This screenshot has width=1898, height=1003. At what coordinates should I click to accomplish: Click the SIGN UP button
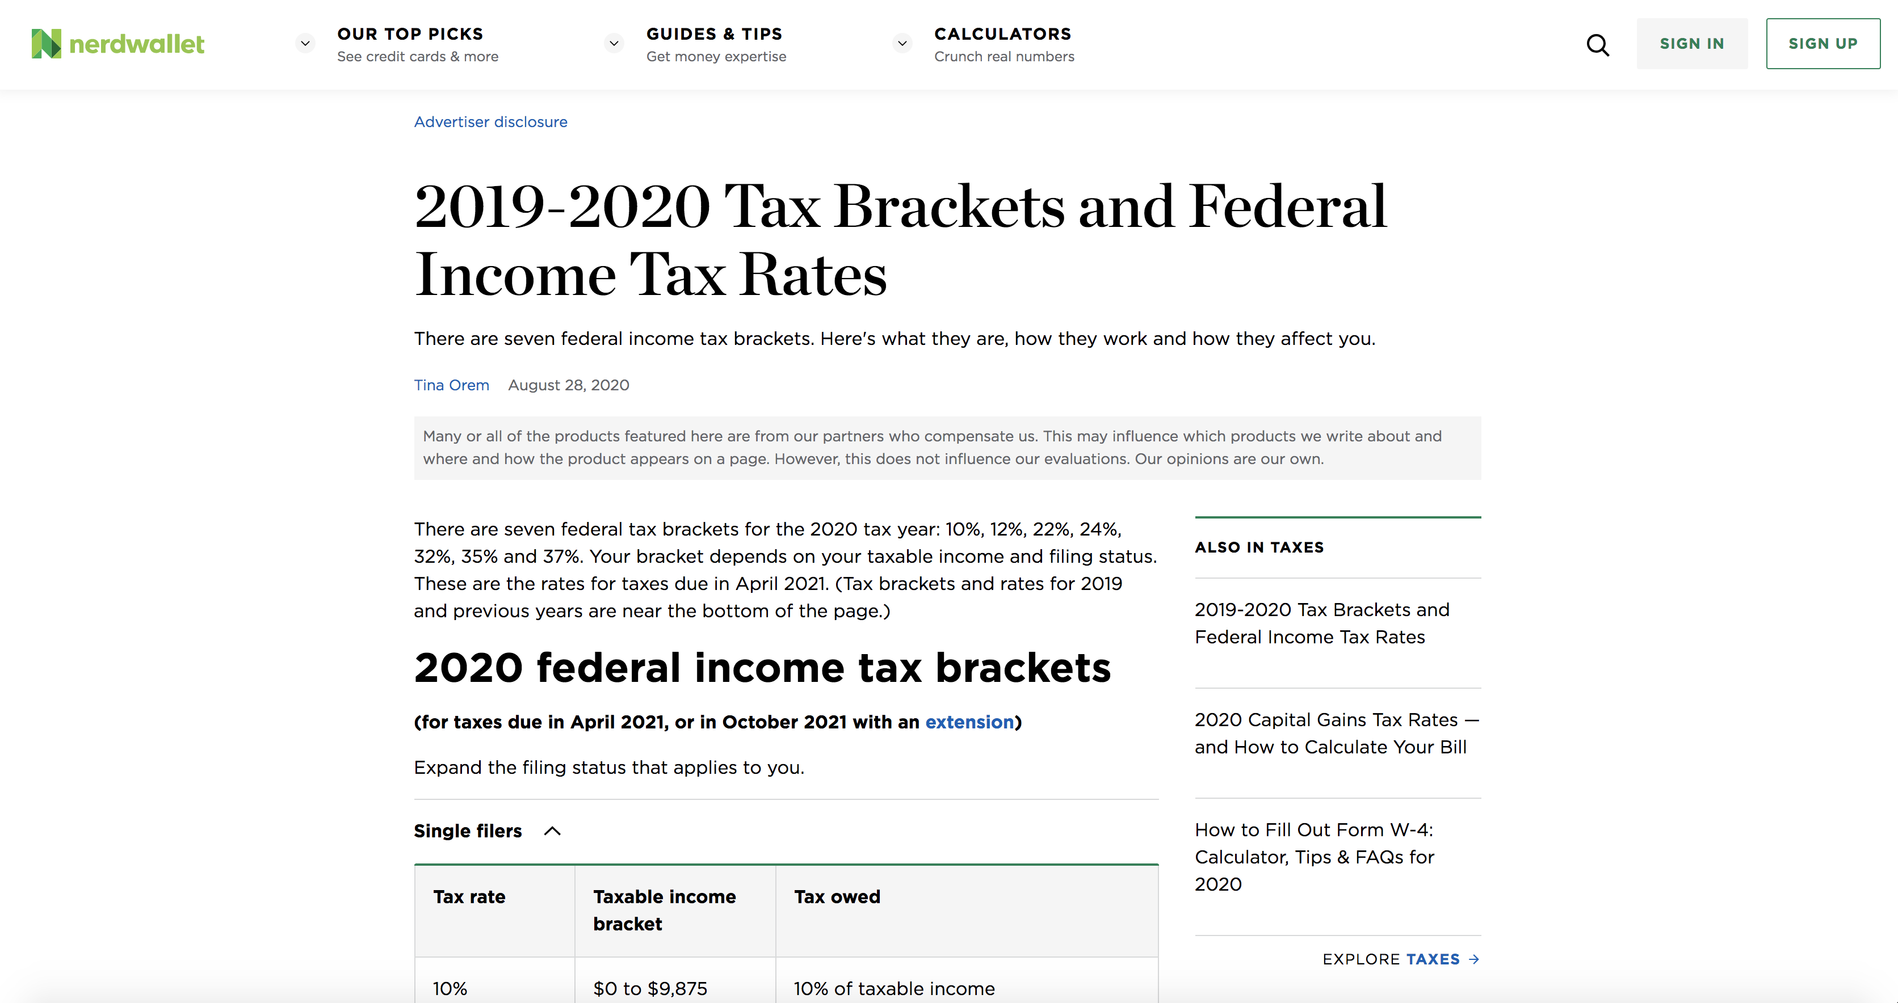1823,44
